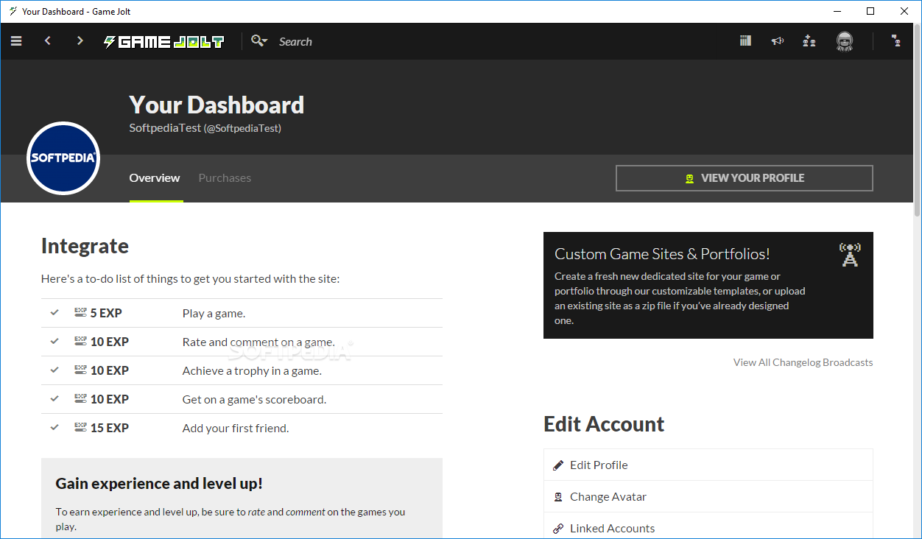Open the megaphone notifications icon
Viewport: 922px width, 539px height.
[x=777, y=41]
